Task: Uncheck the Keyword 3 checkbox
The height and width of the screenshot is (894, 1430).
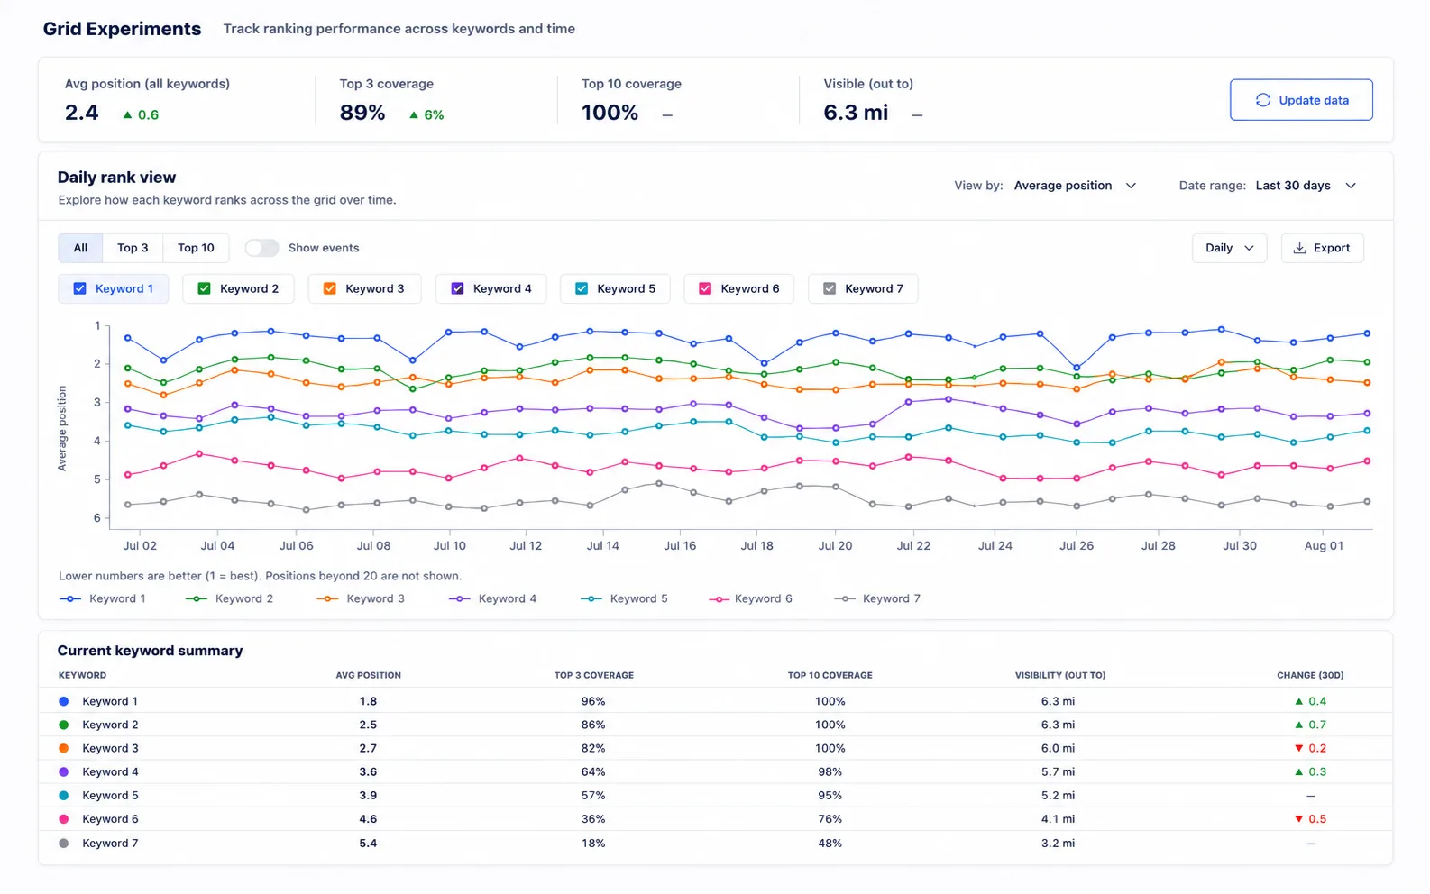Action: pyautogui.click(x=329, y=288)
